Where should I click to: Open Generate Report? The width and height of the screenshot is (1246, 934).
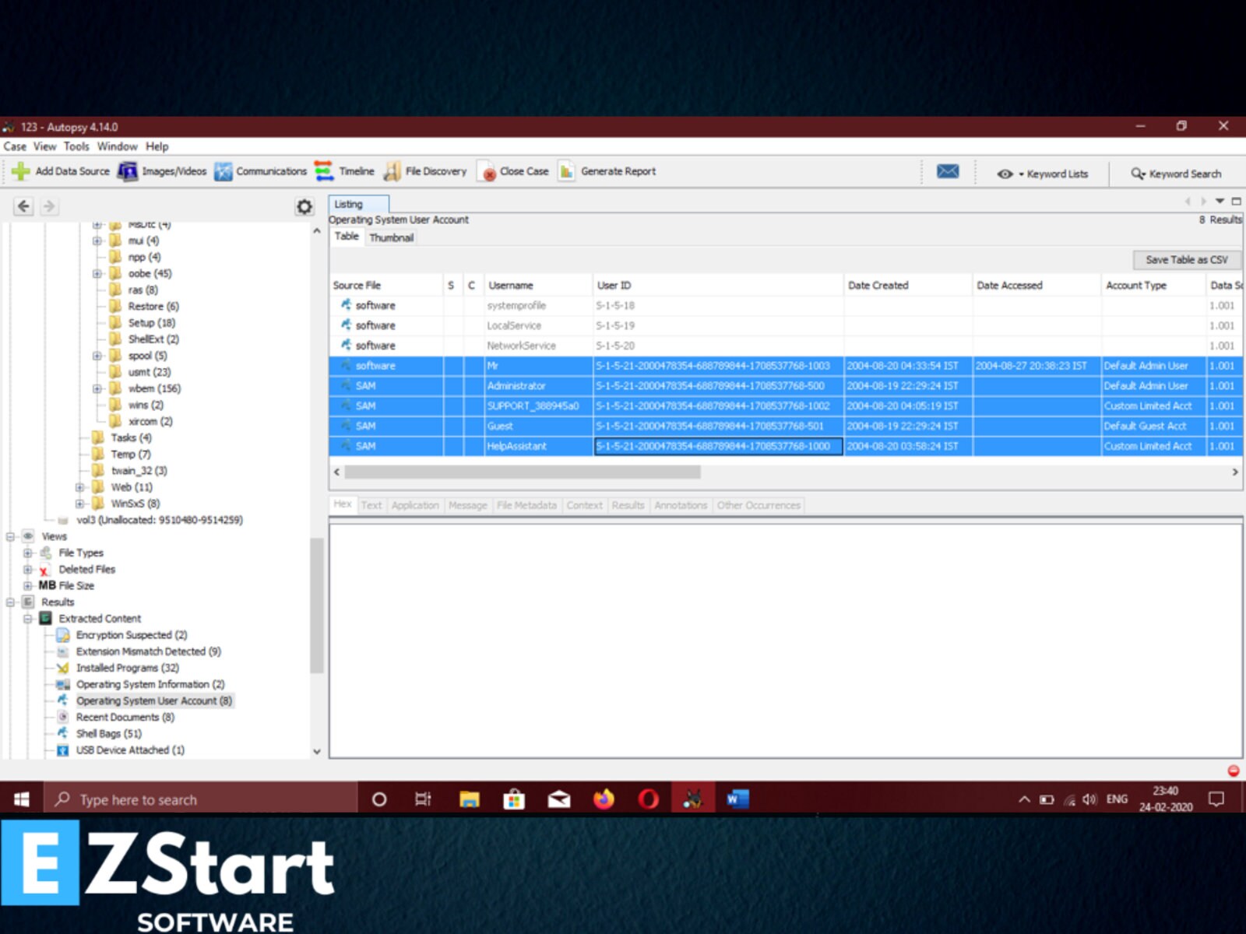tap(607, 171)
